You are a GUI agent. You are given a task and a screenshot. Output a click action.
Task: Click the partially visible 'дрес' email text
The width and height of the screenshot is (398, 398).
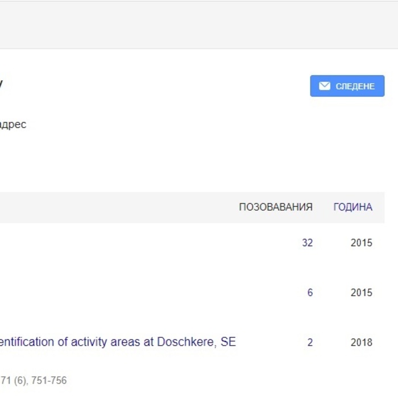pos(13,125)
